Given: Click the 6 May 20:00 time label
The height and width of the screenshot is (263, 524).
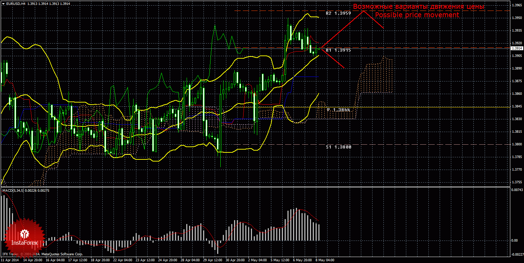Looking at the screenshot, I should pos(303,261).
